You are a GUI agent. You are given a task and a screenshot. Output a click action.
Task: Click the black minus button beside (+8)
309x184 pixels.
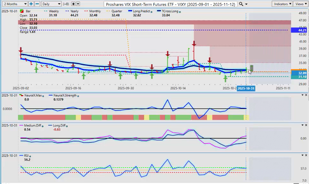(78, 4)
